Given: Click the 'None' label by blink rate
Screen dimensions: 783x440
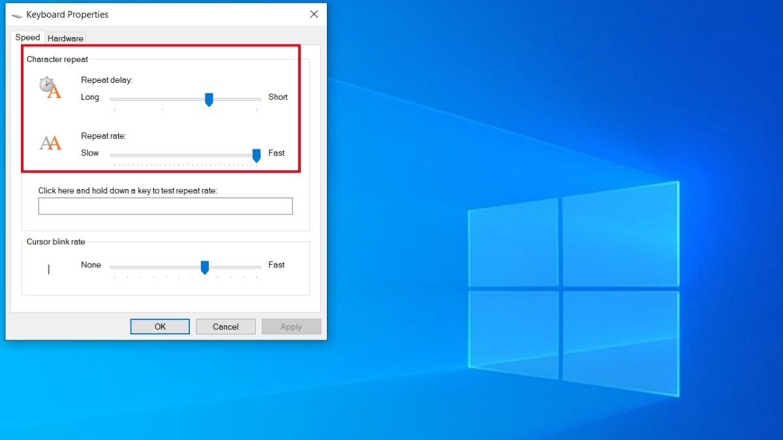Looking at the screenshot, I should (91, 265).
